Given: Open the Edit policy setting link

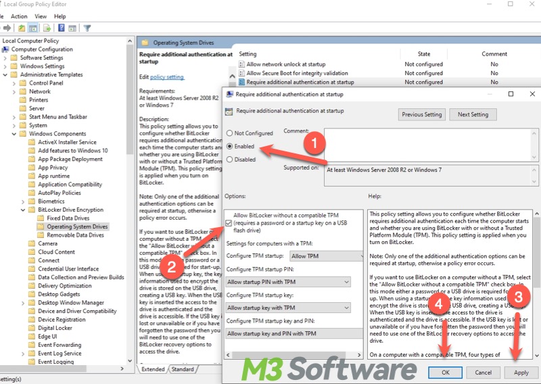Looking at the screenshot, I should tap(167, 77).
